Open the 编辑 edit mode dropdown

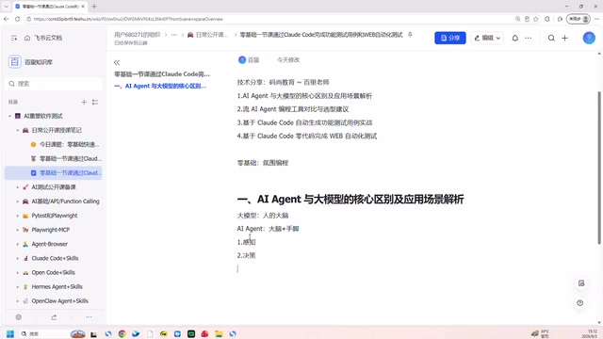[487, 38]
